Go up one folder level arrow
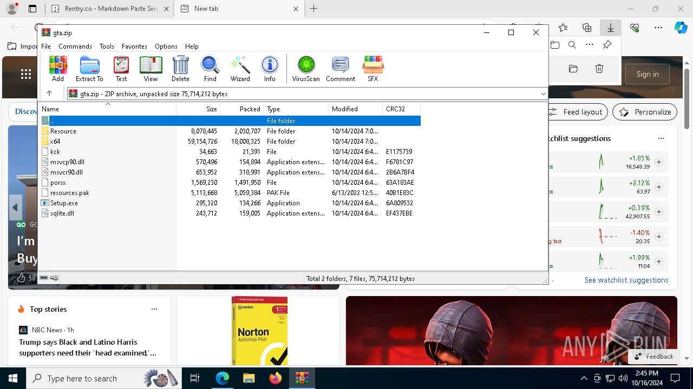Image resolution: width=693 pixels, height=389 pixels. coord(49,93)
